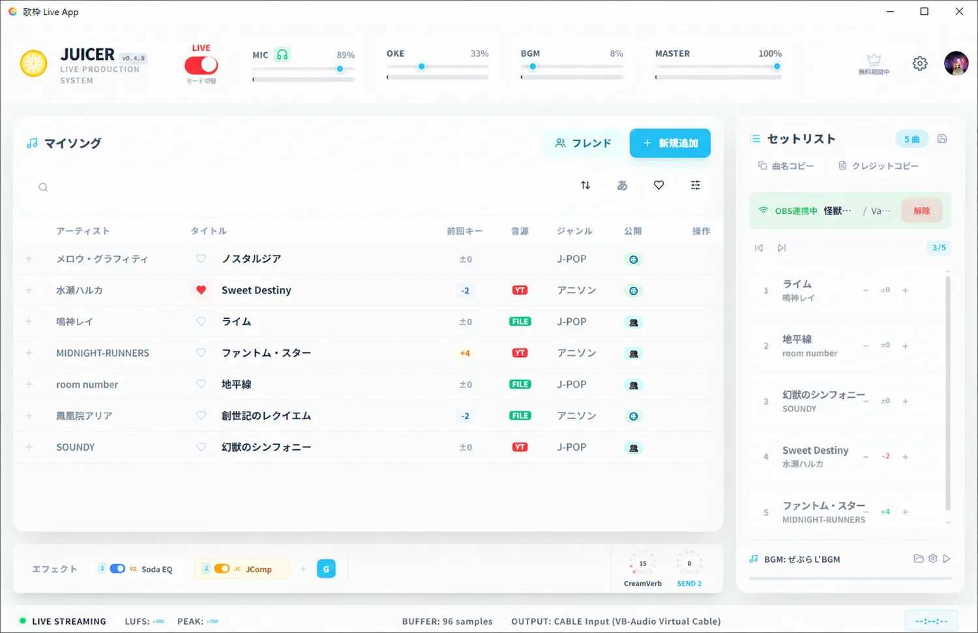The image size is (978, 633).
Task: Adjust the OKE volume slider
Action: tap(437, 66)
